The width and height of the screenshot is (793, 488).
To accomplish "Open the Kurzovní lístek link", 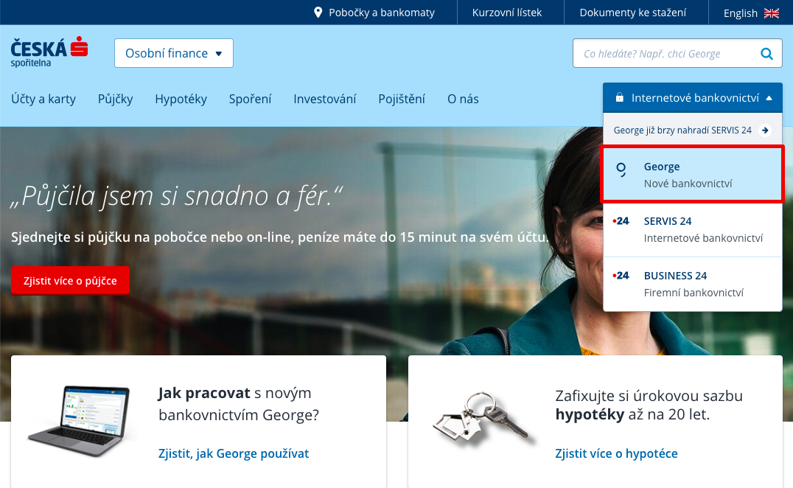I will [507, 13].
